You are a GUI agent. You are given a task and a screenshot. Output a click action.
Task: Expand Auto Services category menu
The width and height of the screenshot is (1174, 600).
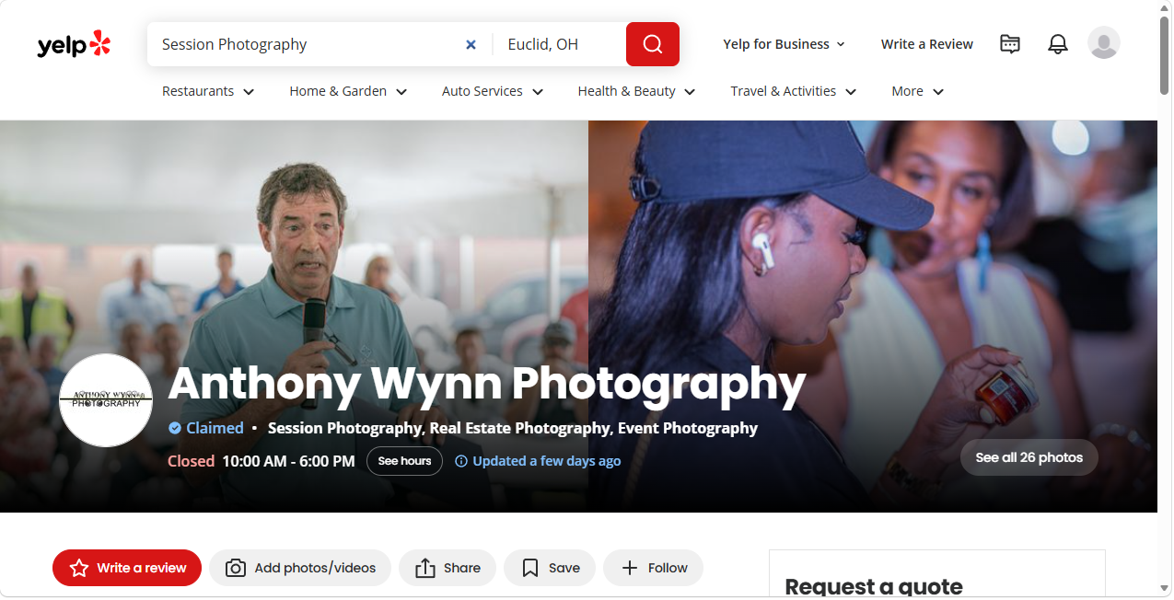pos(493,91)
